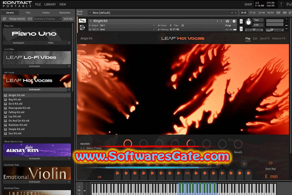Open the Output Out 1 dropdown
The width and height of the screenshot is (292, 195).
[122, 25]
